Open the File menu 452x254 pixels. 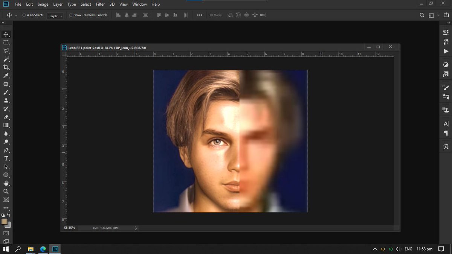click(x=18, y=4)
